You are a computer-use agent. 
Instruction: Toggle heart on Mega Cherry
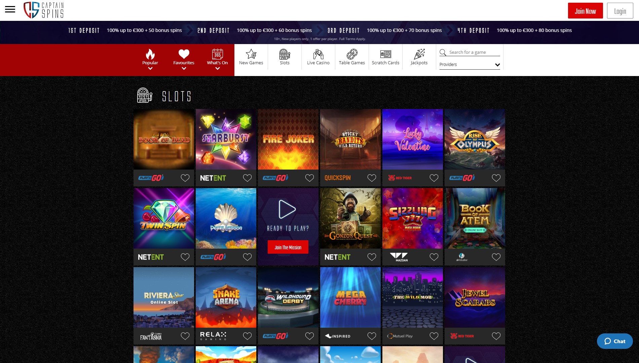(372, 336)
